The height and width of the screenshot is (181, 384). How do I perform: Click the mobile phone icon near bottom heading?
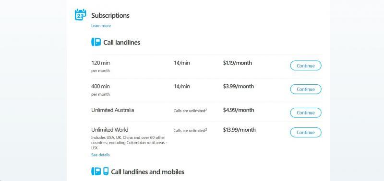(106, 171)
